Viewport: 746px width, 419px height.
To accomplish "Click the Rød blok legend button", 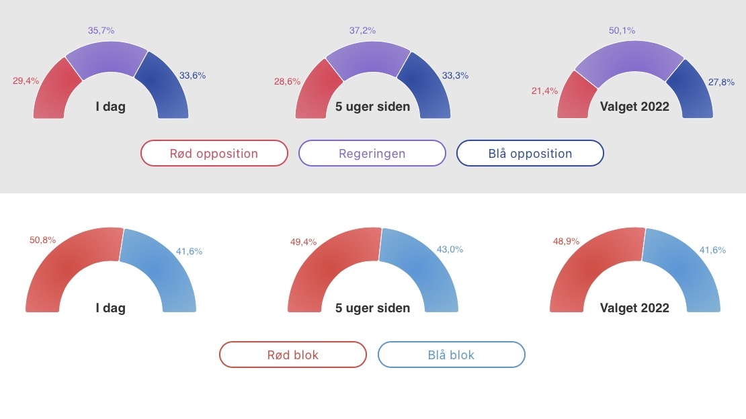I will pos(292,355).
